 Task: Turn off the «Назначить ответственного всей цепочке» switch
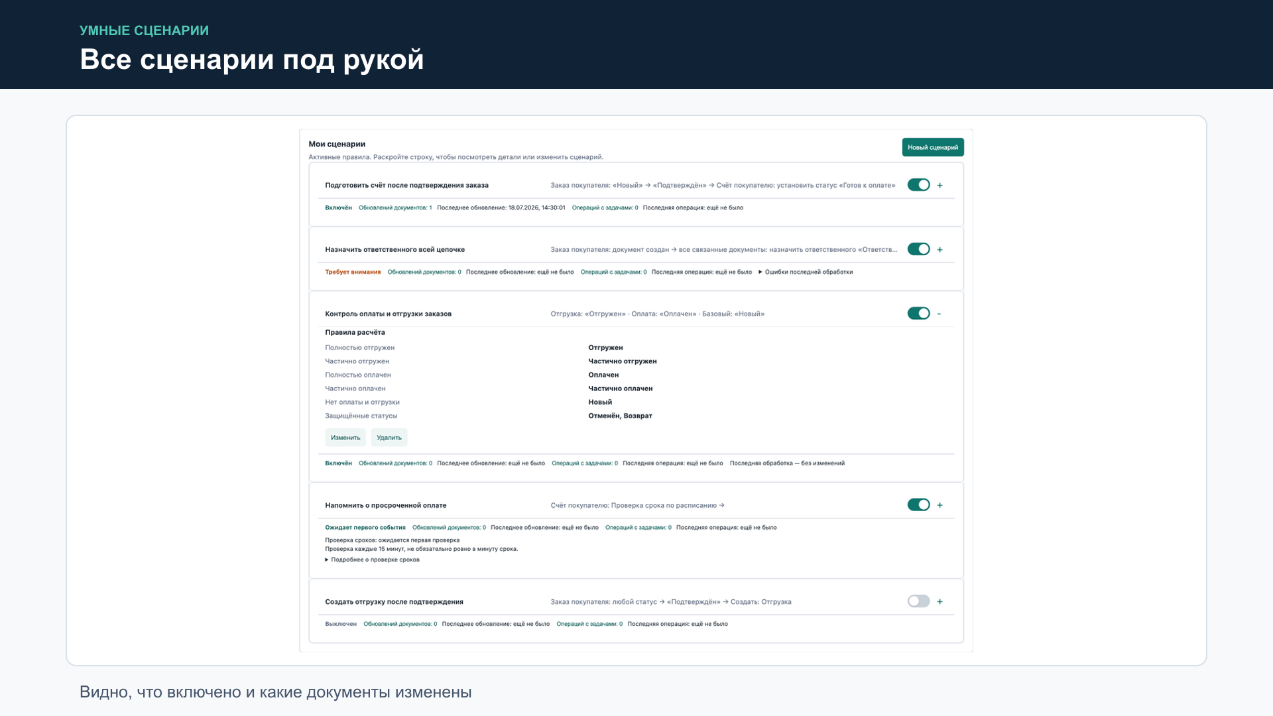pos(918,249)
